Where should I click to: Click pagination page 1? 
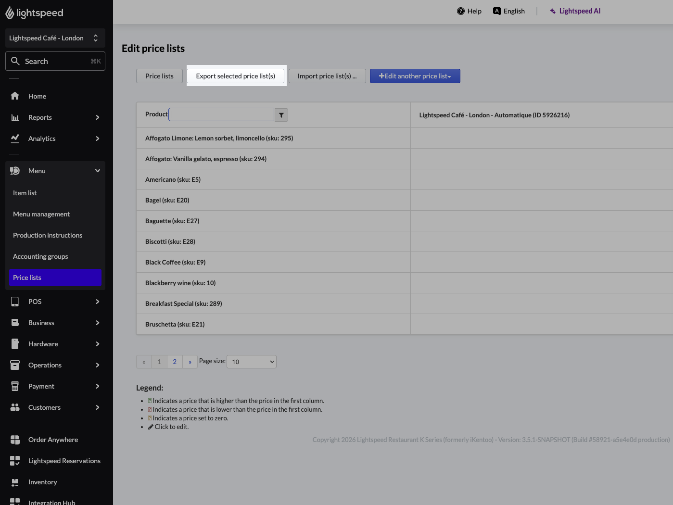tap(159, 362)
